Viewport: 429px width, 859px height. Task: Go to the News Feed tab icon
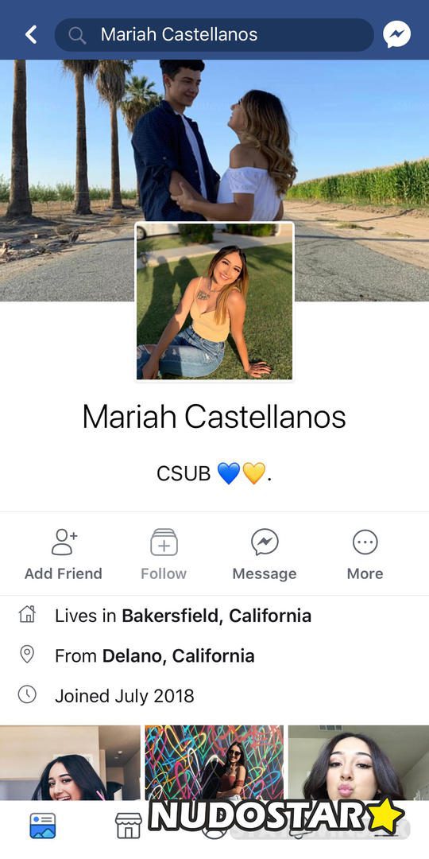click(x=43, y=826)
